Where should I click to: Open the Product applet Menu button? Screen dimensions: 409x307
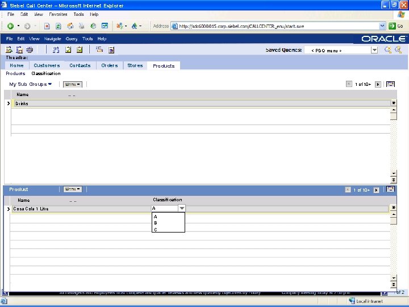pyautogui.click(x=73, y=189)
